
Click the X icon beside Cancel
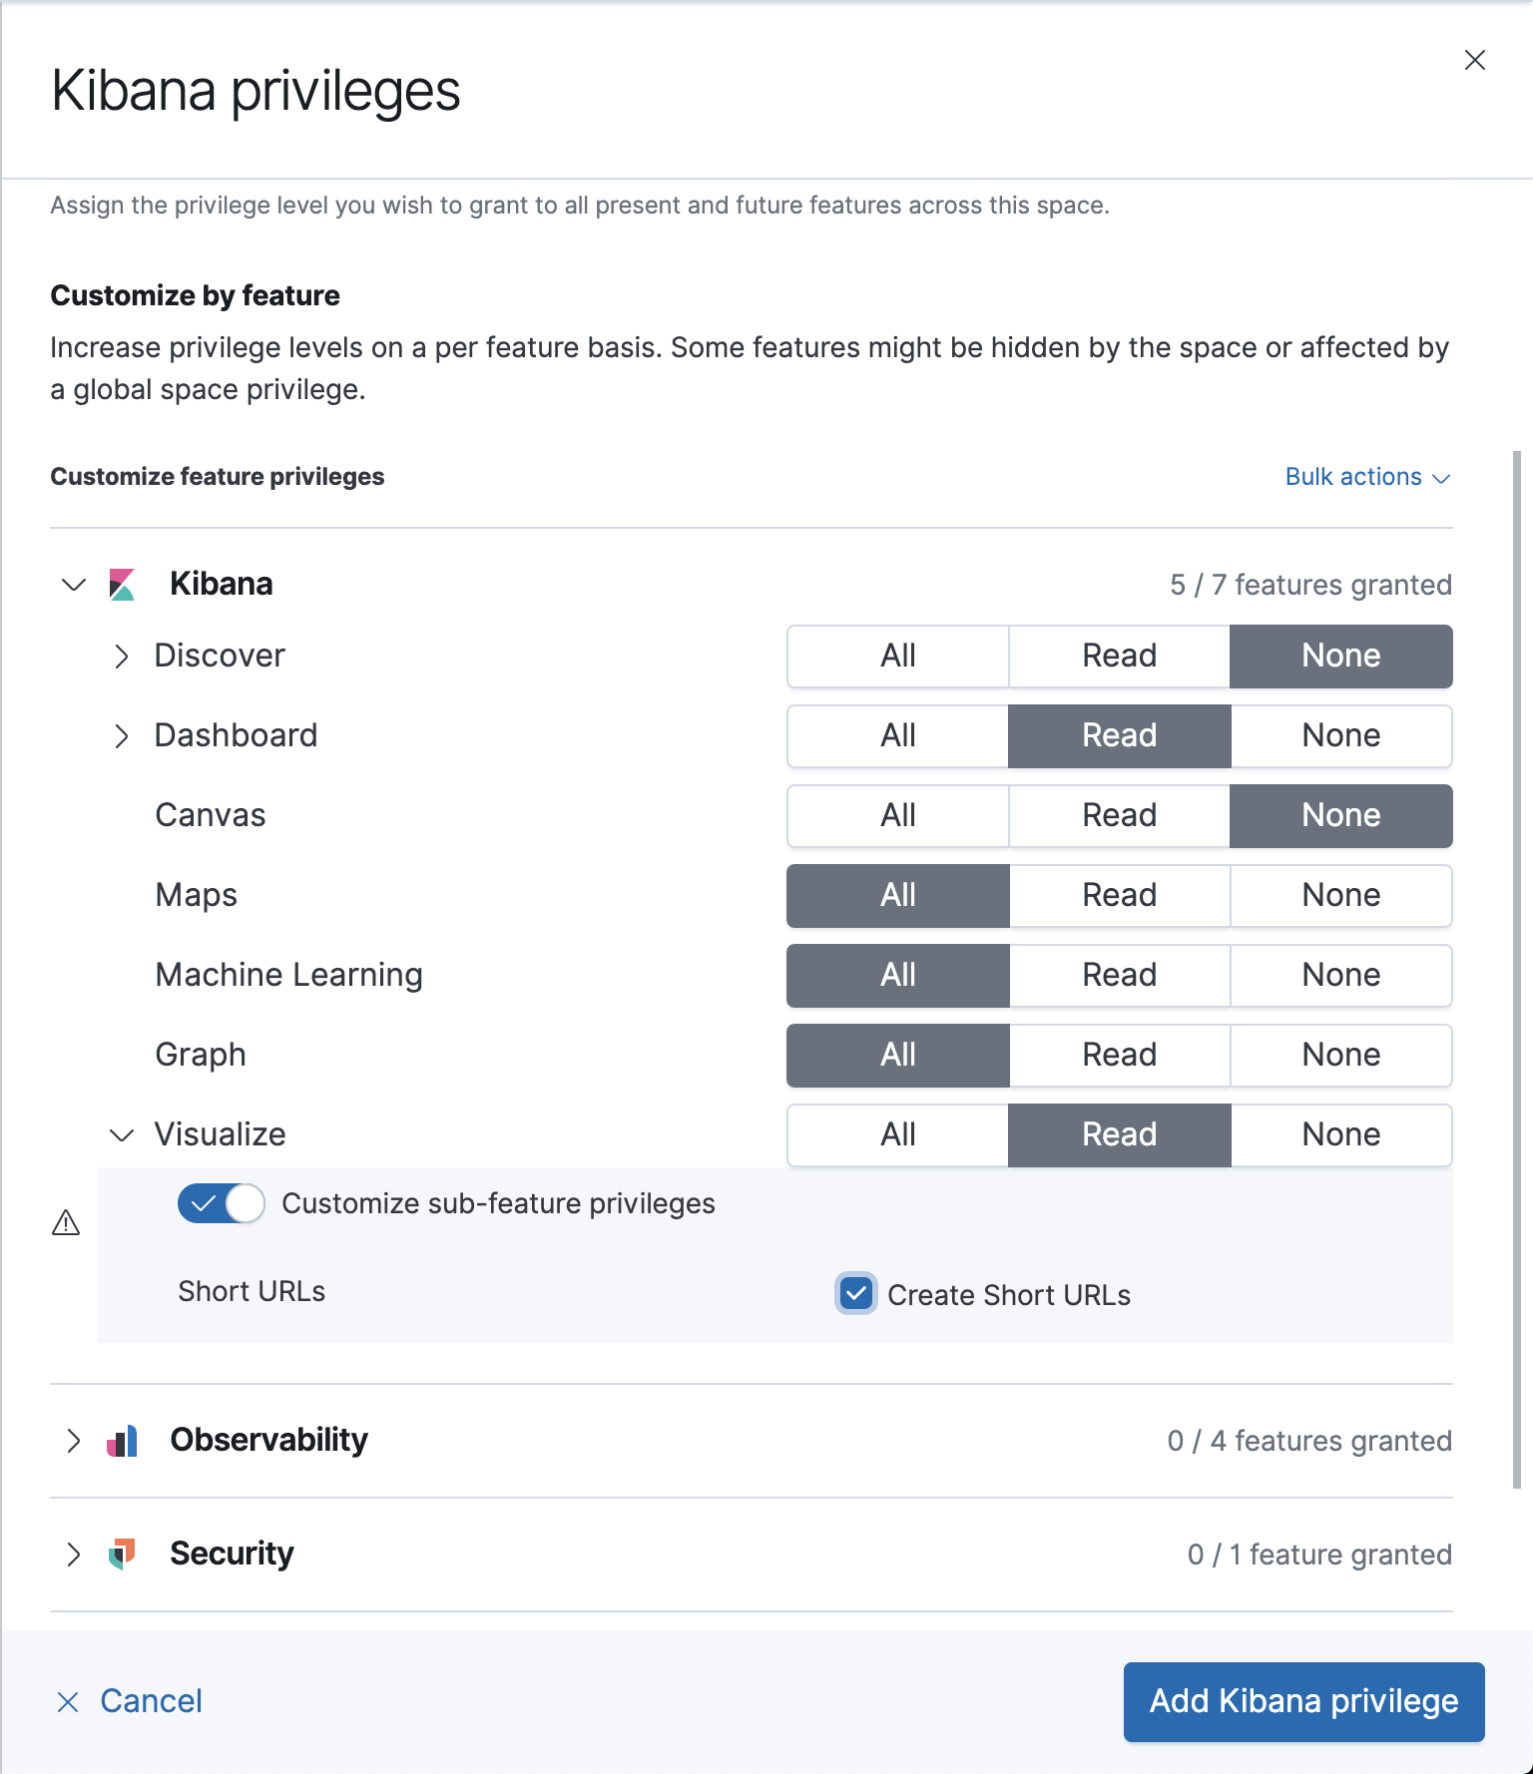click(x=68, y=1702)
